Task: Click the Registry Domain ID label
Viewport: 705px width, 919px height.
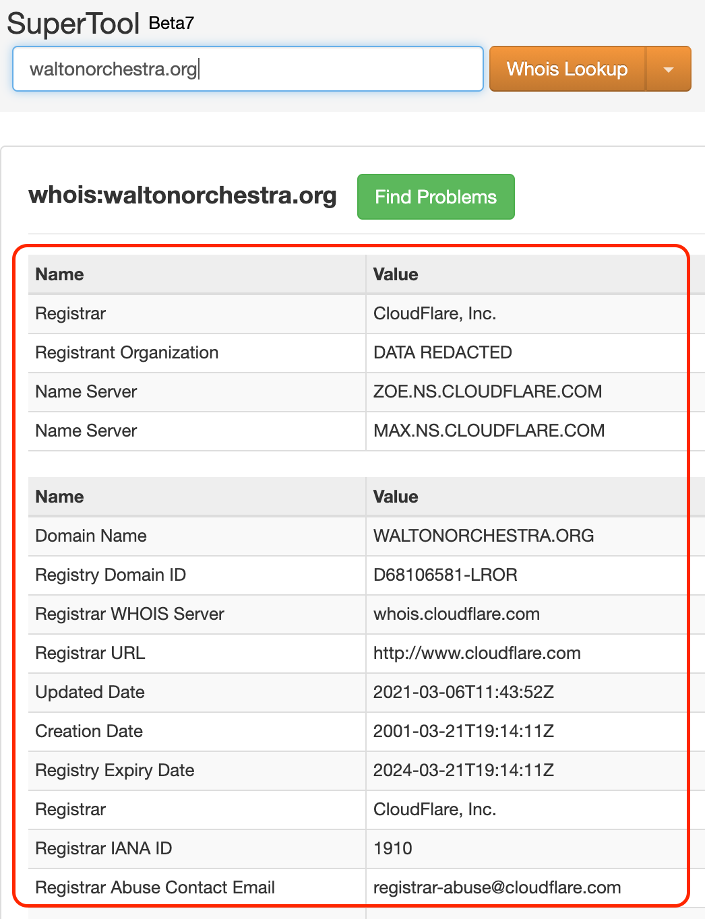Action: [x=111, y=575]
